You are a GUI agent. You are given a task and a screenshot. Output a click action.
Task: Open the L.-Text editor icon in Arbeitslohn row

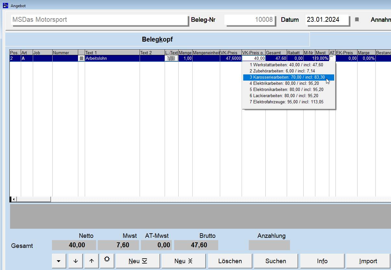[171, 58]
